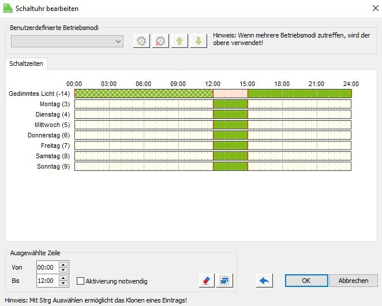Image resolution: width=382 pixels, height=306 pixels.
Task: Click the 12:00 time axis label
Action: pyautogui.click(x=213, y=84)
